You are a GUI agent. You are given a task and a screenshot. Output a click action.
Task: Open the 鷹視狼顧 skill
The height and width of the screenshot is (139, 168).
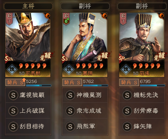(x=28, y=95)
